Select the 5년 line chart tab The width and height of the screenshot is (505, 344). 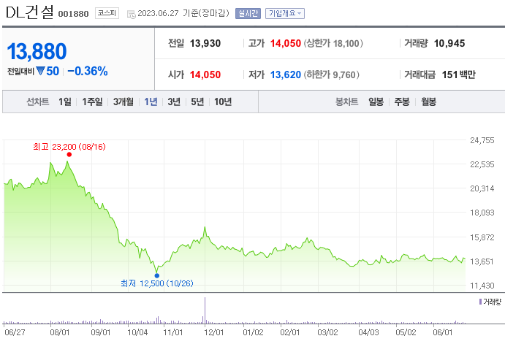tap(197, 102)
